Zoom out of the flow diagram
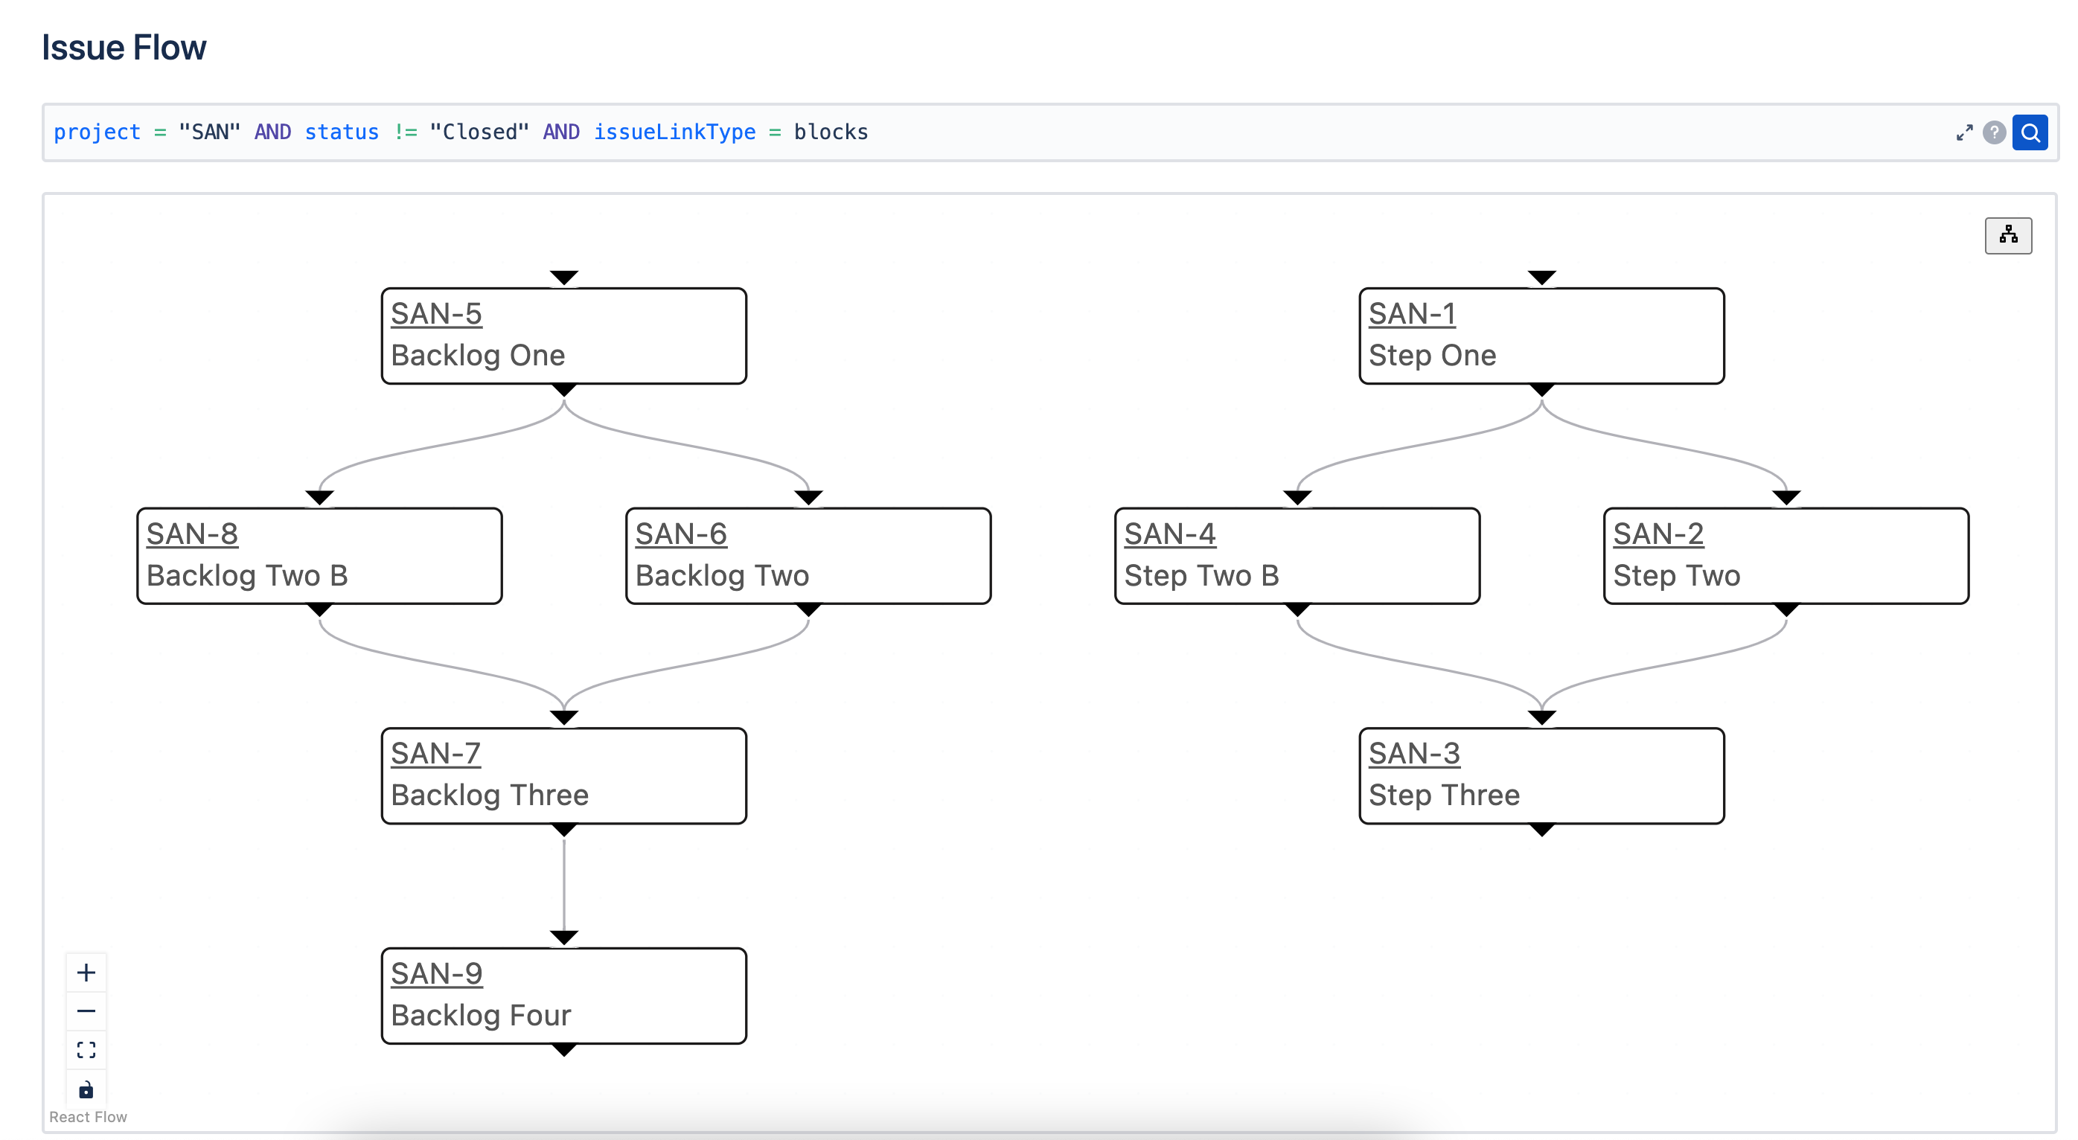 click(86, 1010)
